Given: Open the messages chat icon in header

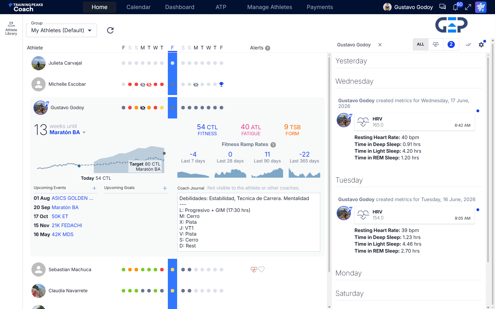Looking at the screenshot, I should coord(442,7).
